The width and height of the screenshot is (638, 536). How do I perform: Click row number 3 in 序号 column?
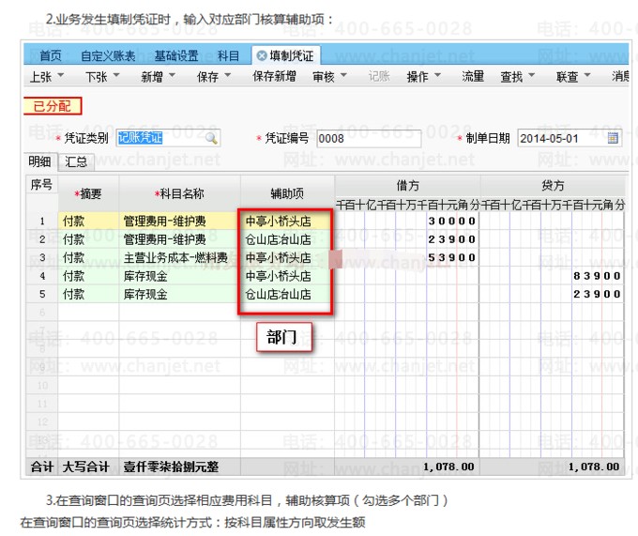point(42,257)
